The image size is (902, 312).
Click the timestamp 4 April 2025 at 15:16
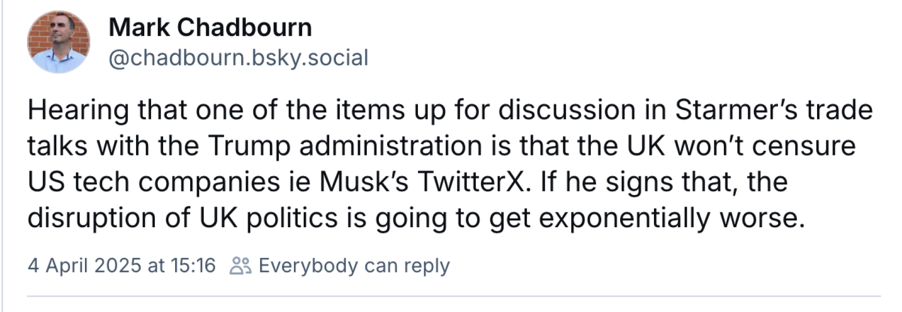point(121,266)
